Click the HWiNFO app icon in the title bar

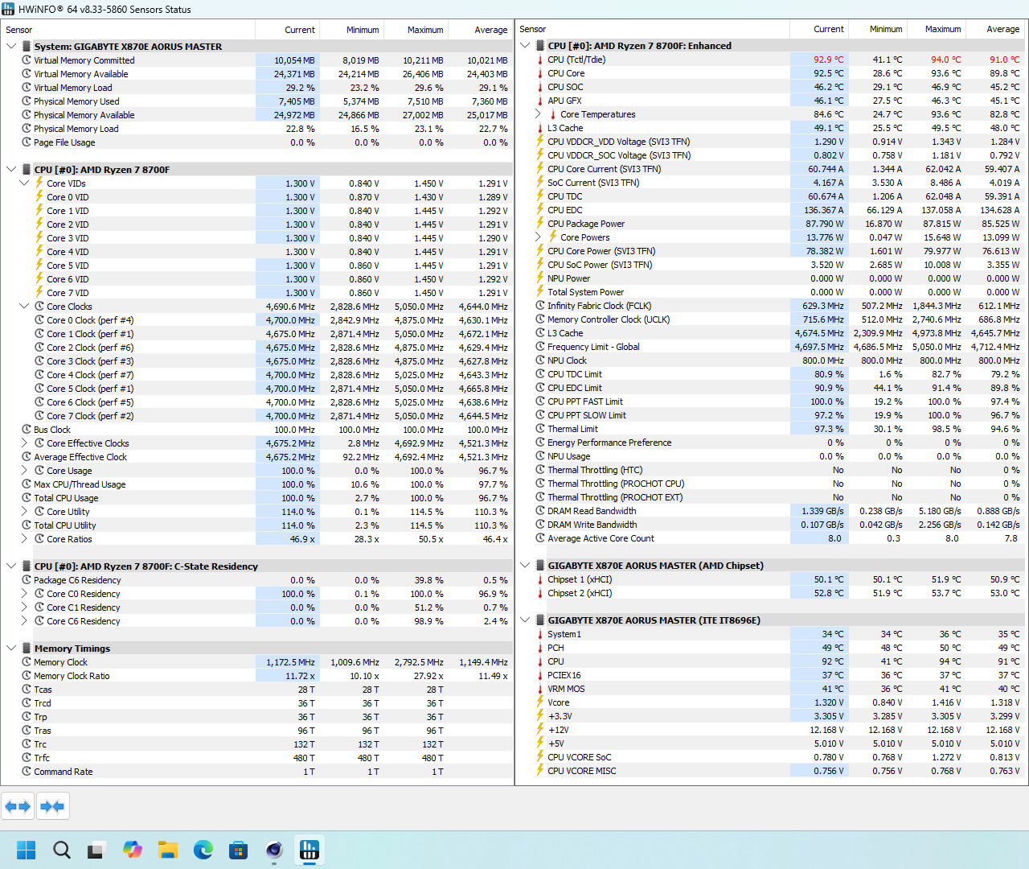pos(9,9)
